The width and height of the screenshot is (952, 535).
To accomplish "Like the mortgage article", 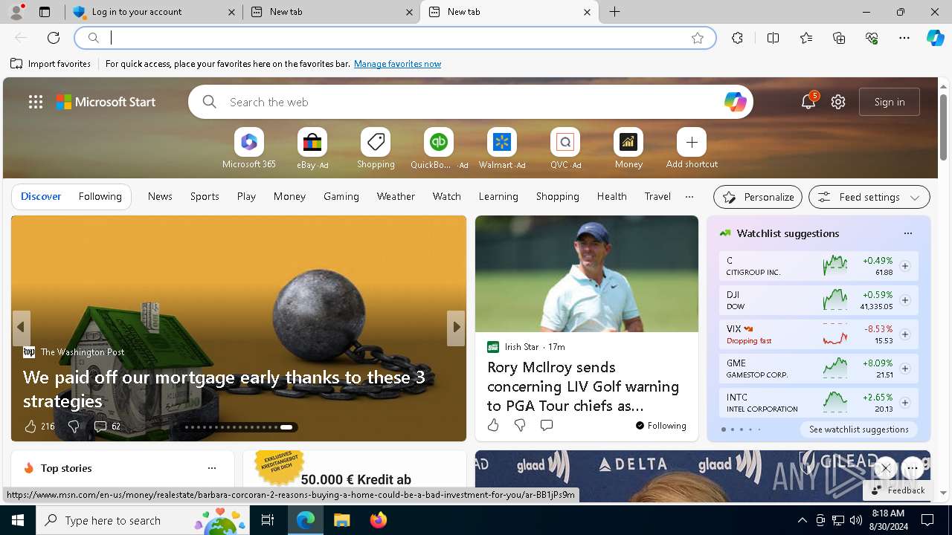I will [x=39, y=426].
